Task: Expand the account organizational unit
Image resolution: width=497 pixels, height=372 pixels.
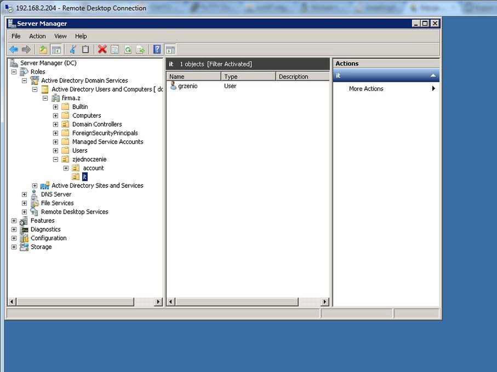Action: point(66,168)
